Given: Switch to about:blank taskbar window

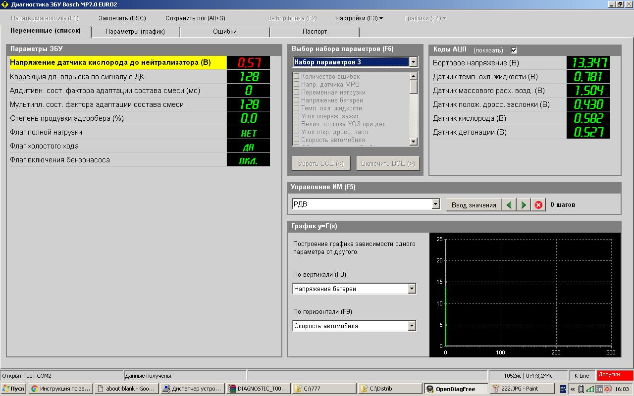Looking at the screenshot, I should coord(127,389).
